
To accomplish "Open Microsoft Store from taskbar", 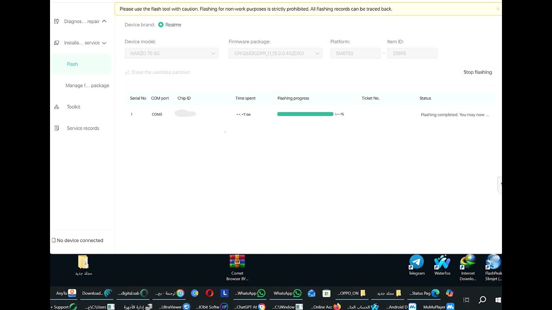I will click(326, 293).
